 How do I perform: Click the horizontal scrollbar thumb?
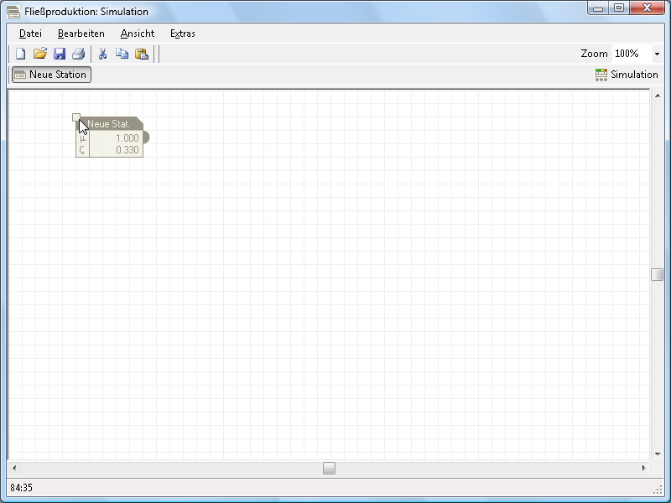(329, 468)
